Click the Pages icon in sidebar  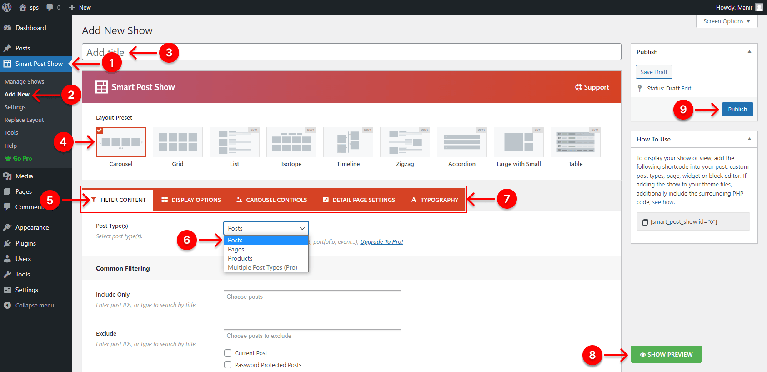pyautogui.click(x=7, y=191)
